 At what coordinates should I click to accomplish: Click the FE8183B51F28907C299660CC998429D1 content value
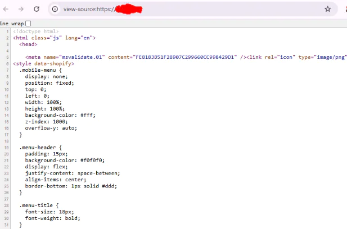(185, 57)
